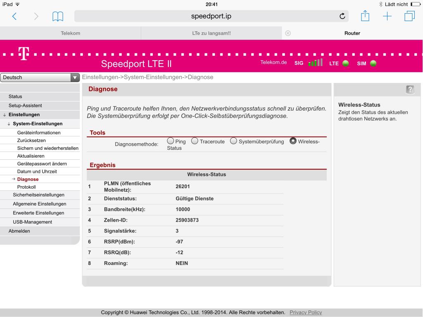Screen dimensions: 423x317
Task: Open USB-Management menu
Action: (40, 222)
